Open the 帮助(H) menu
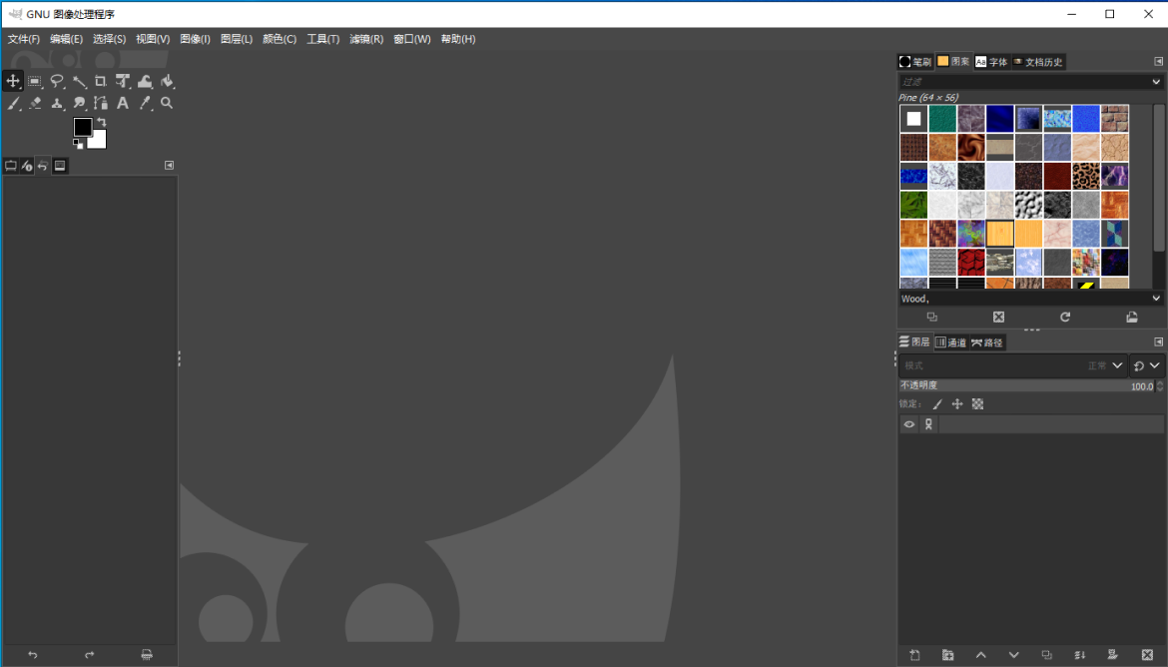 click(x=458, y=39)
